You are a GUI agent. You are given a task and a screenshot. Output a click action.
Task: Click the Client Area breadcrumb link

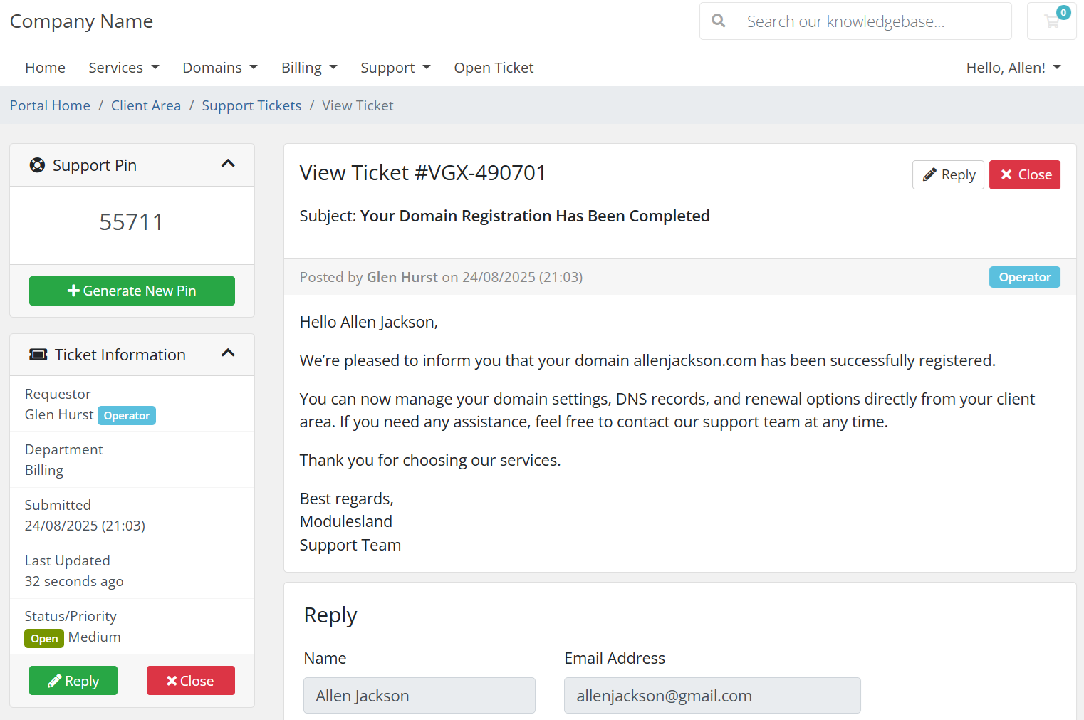point(146,105)
